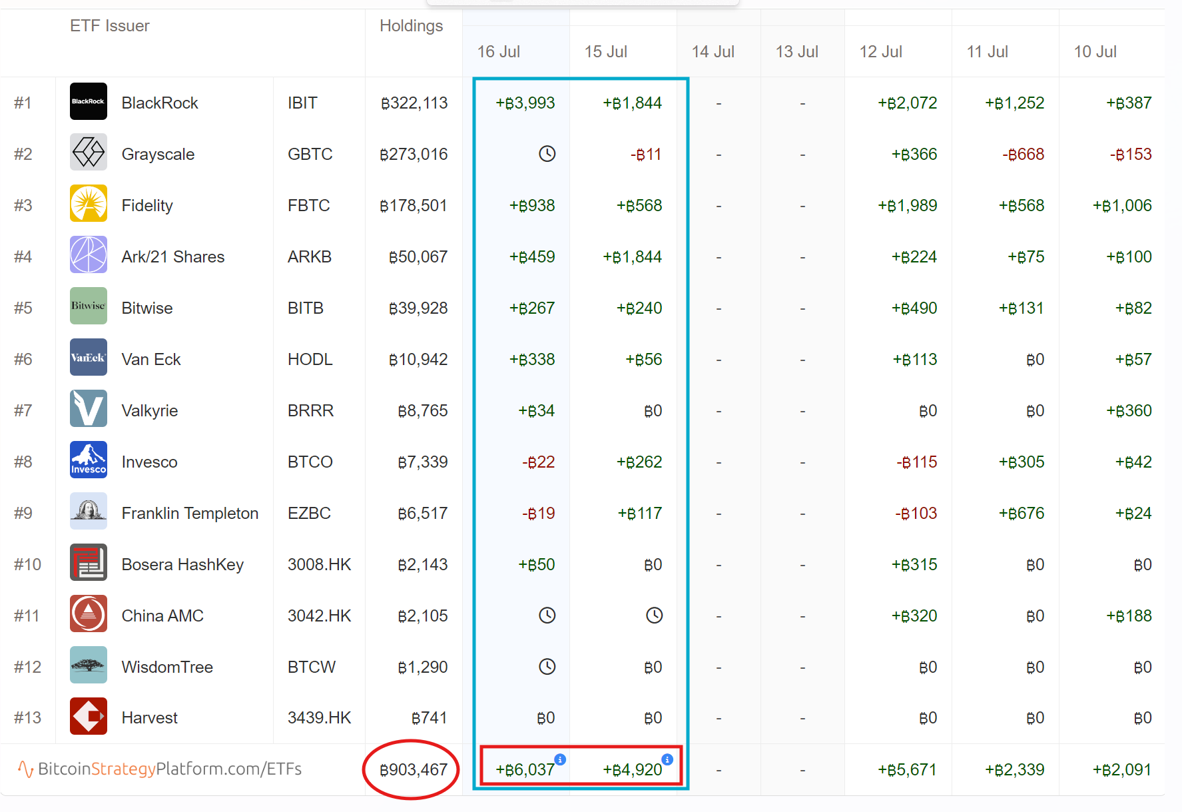Click the #13 rank number
The height and width of the screenshot is (812, 1182).
click(27, 718)
